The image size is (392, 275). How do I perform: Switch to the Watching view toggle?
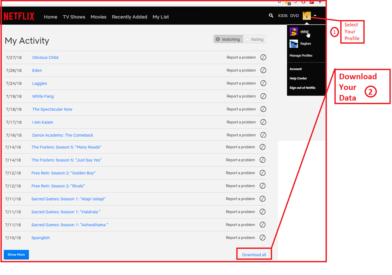[228, 39]
